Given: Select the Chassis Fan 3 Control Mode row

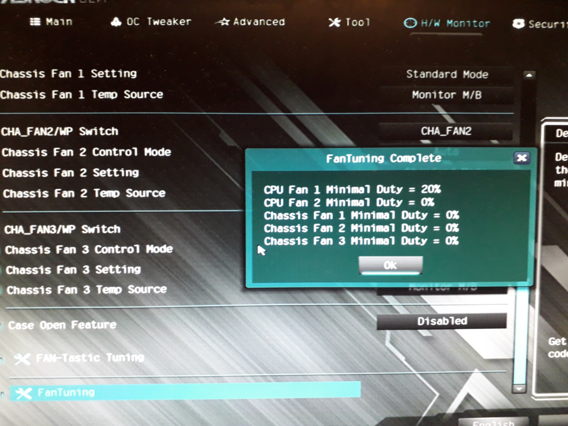Looking at the screenshot, I should 89,250.
